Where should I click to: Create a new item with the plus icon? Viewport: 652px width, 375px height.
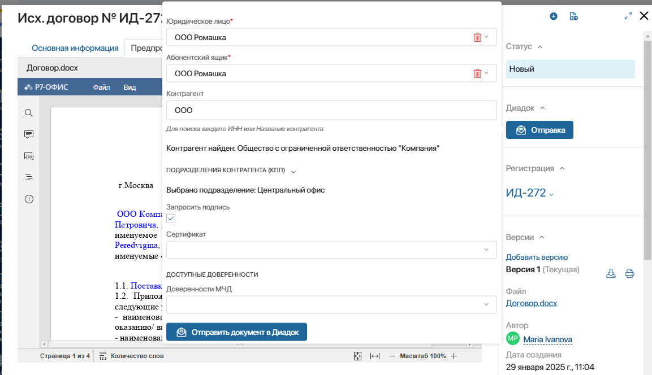point(553,16)
